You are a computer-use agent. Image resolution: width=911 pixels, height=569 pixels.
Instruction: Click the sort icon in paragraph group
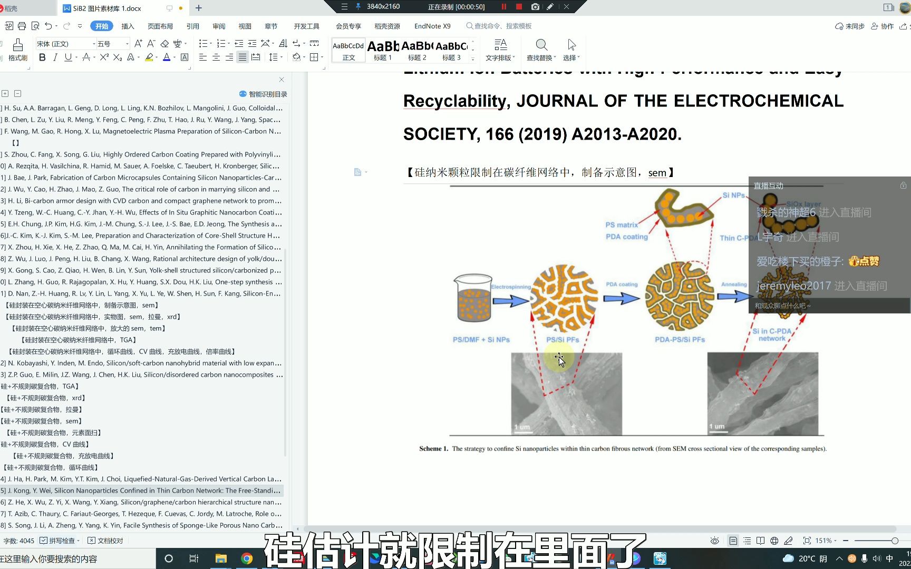tap(283, 44)
